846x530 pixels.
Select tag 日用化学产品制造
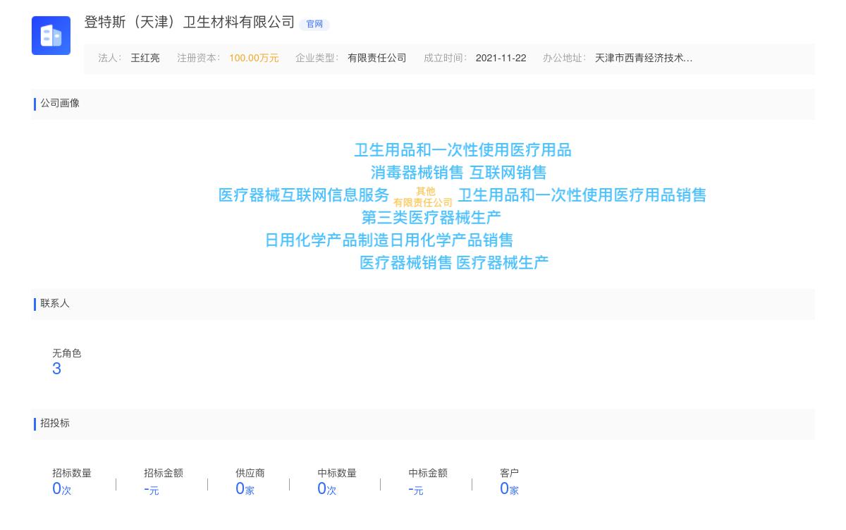tap(327, 240)
